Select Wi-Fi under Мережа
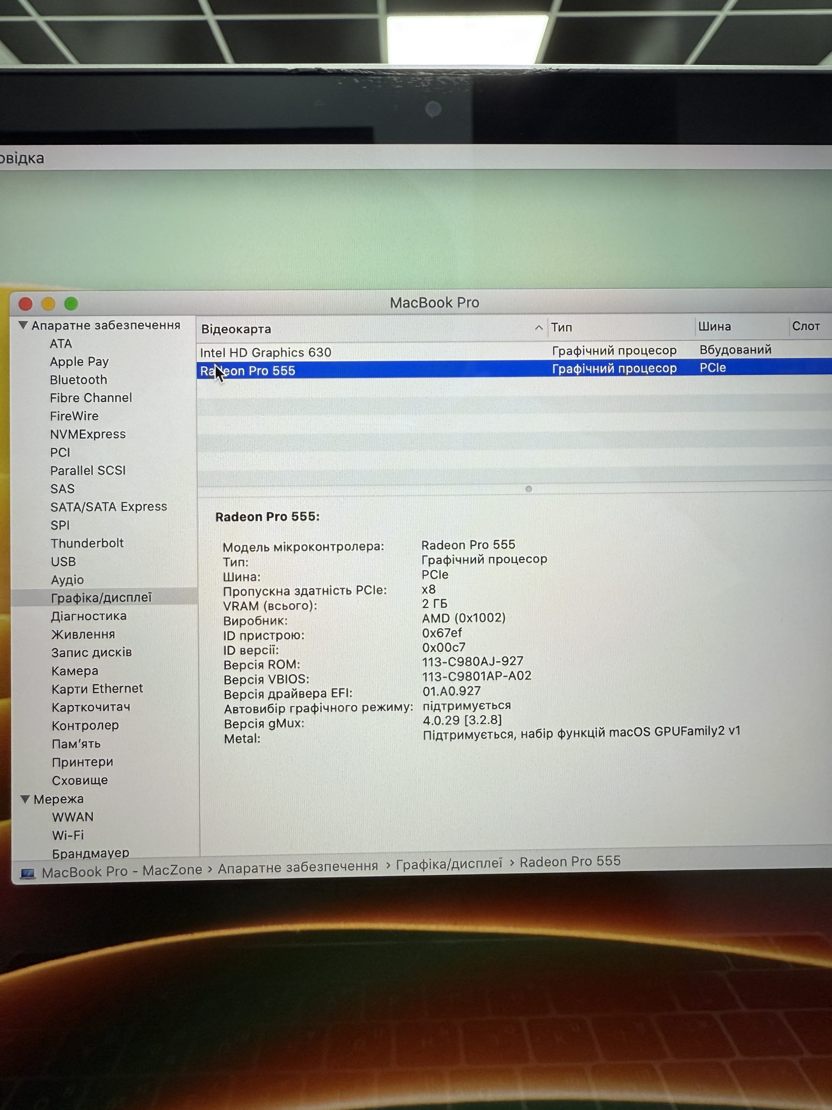 (x=68, y=836)
